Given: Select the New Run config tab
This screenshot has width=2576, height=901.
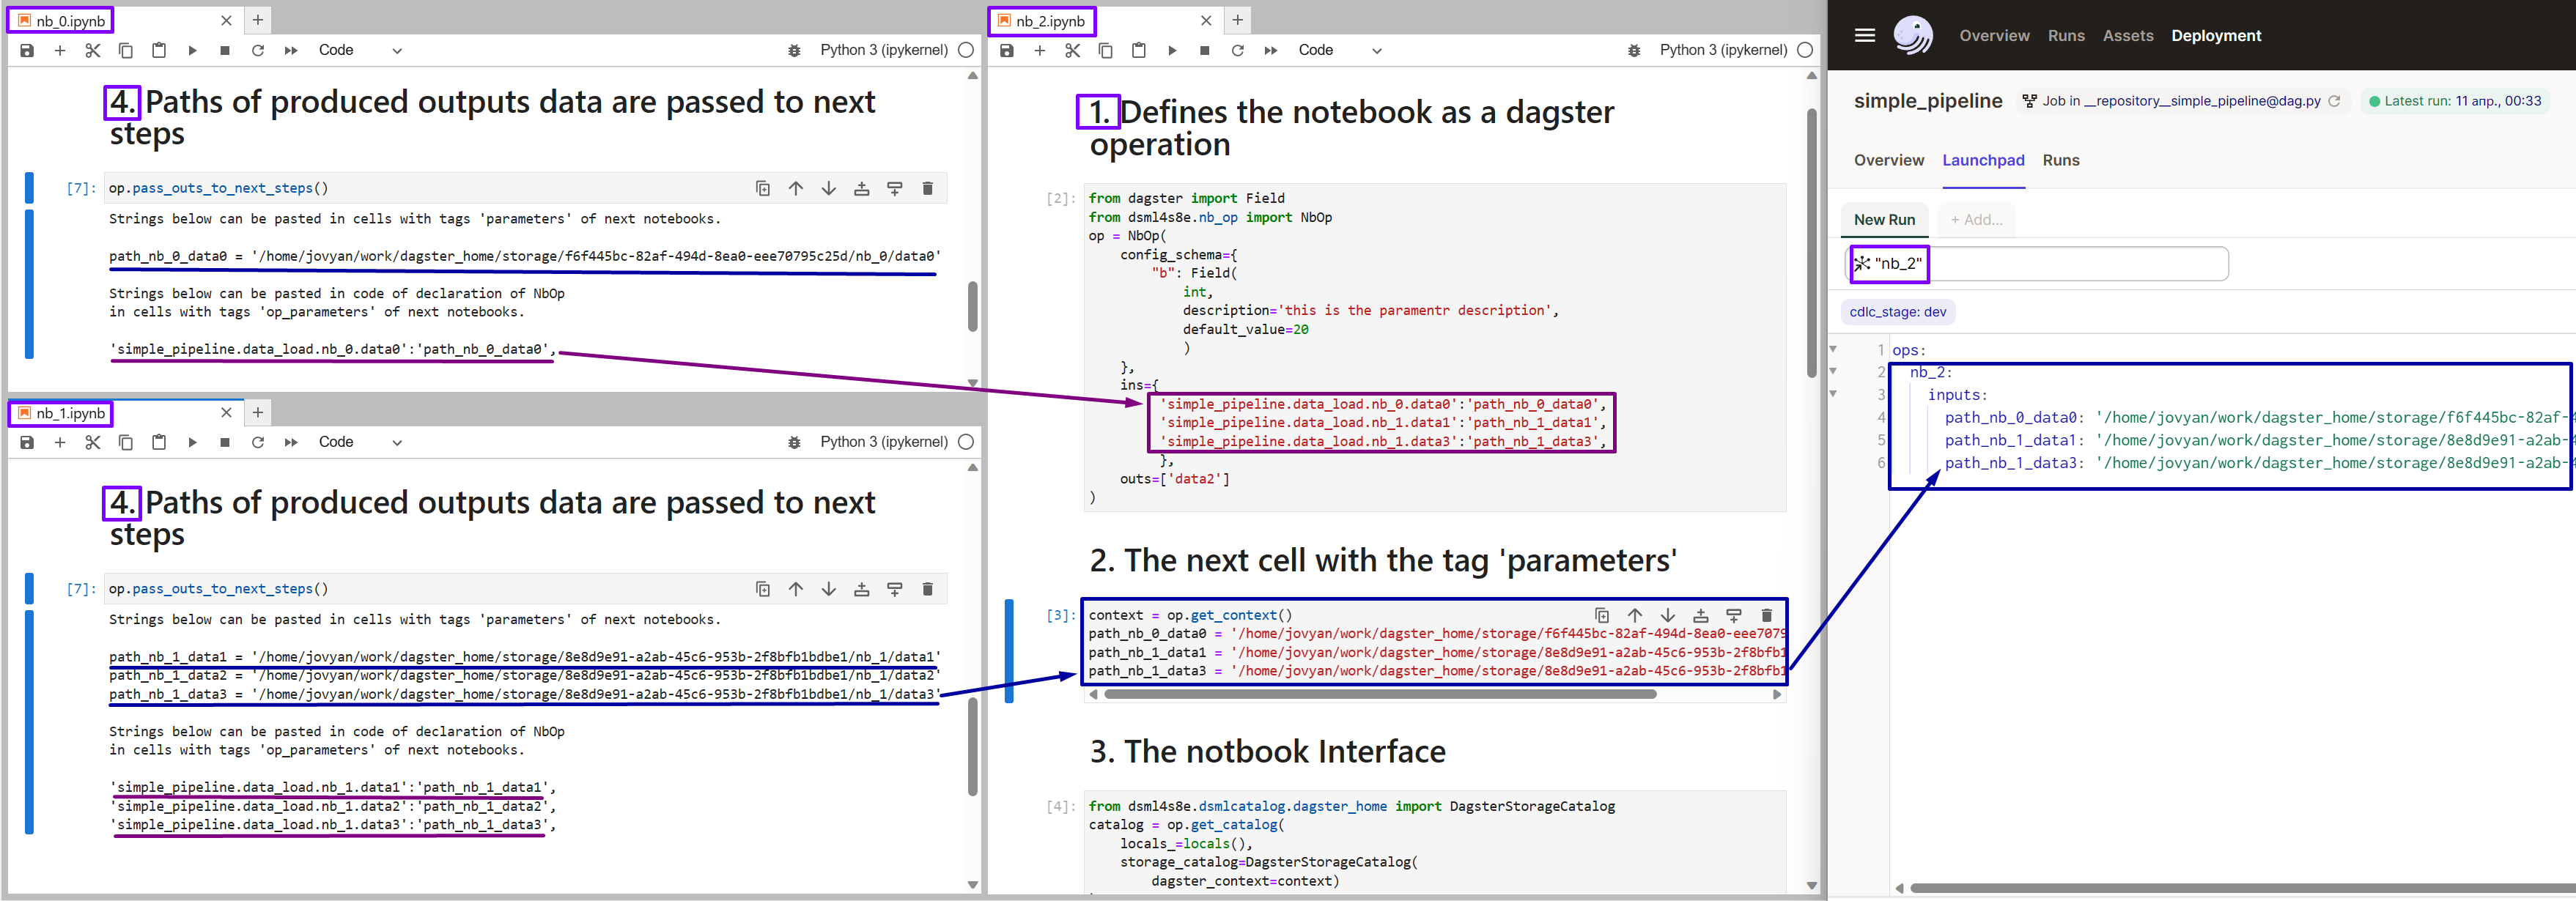Looking at the screenshot, I should [1884, 220].
